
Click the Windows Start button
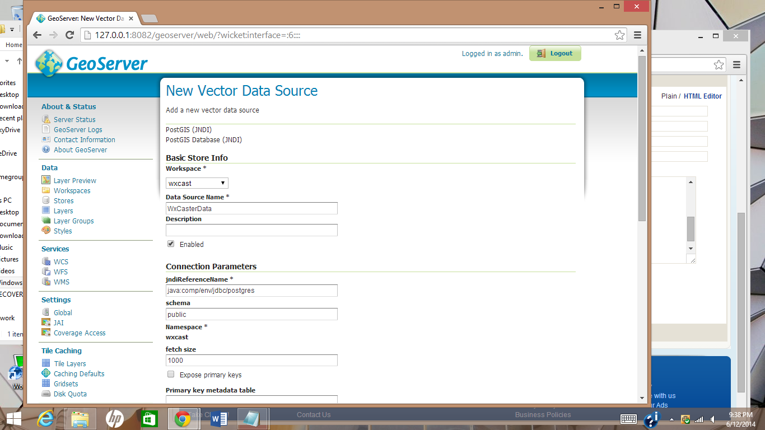coord(13,418)
